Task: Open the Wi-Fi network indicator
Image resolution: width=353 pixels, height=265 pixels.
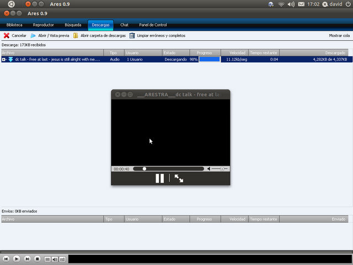Action: pos(281,4)
